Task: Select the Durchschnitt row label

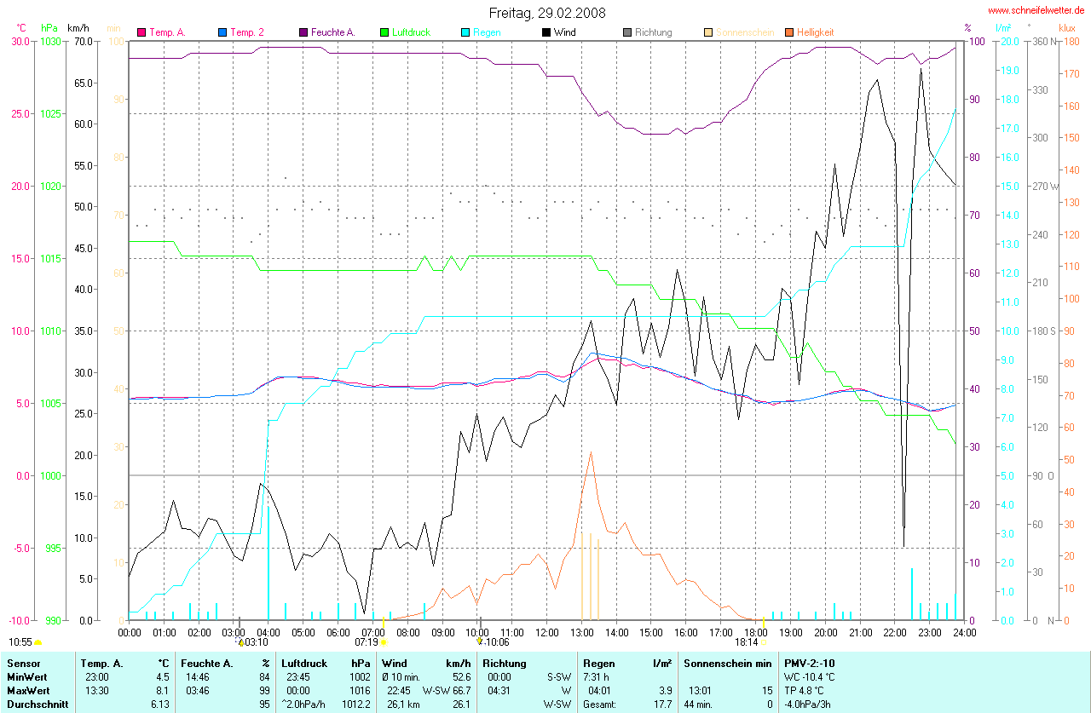Action: point(36,704)
